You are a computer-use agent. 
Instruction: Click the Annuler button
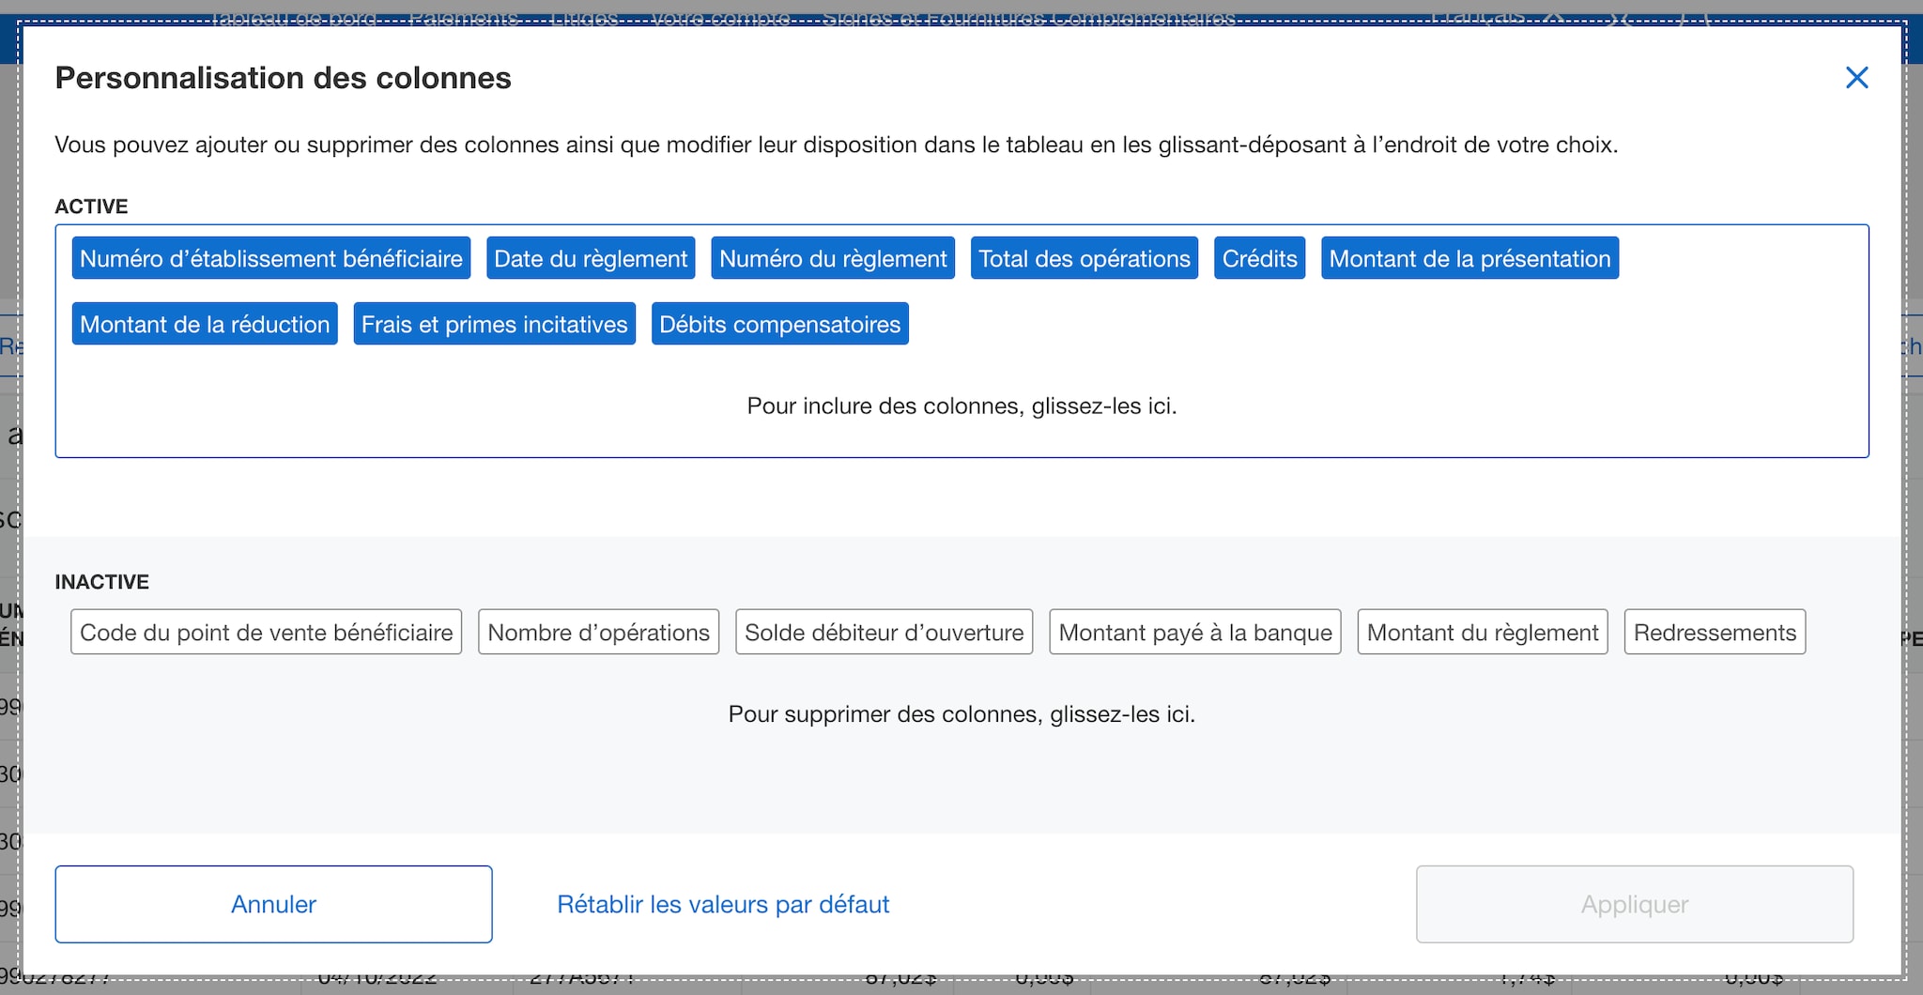tap(272, 904)
